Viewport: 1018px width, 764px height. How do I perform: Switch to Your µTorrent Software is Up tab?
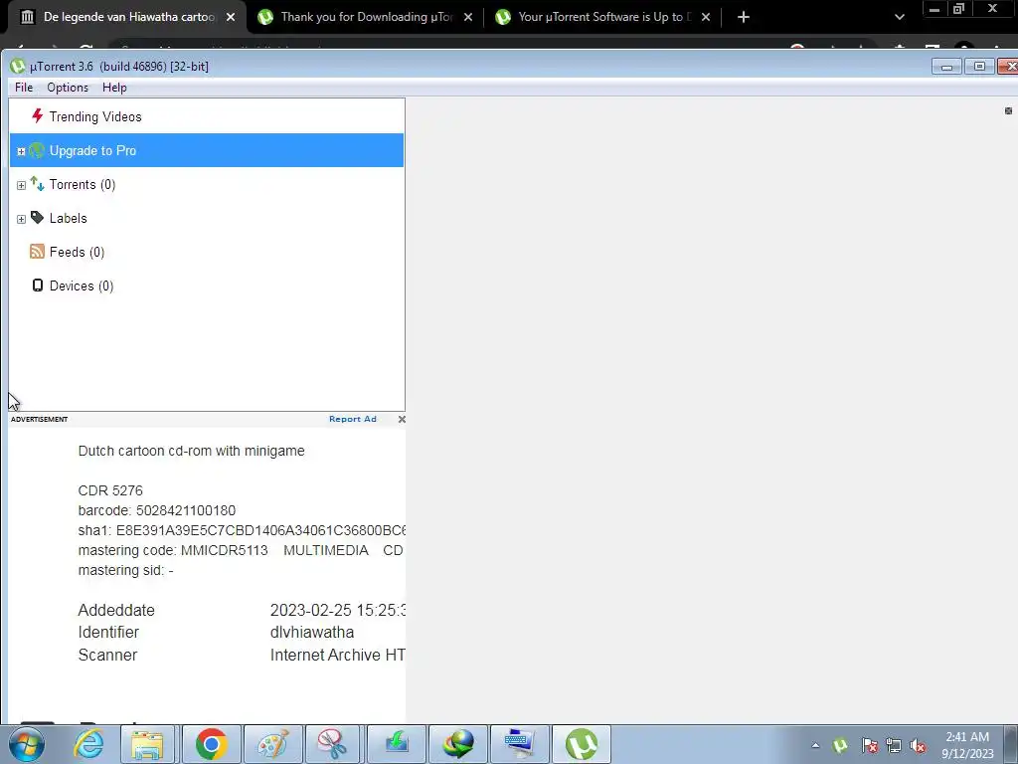603,17
